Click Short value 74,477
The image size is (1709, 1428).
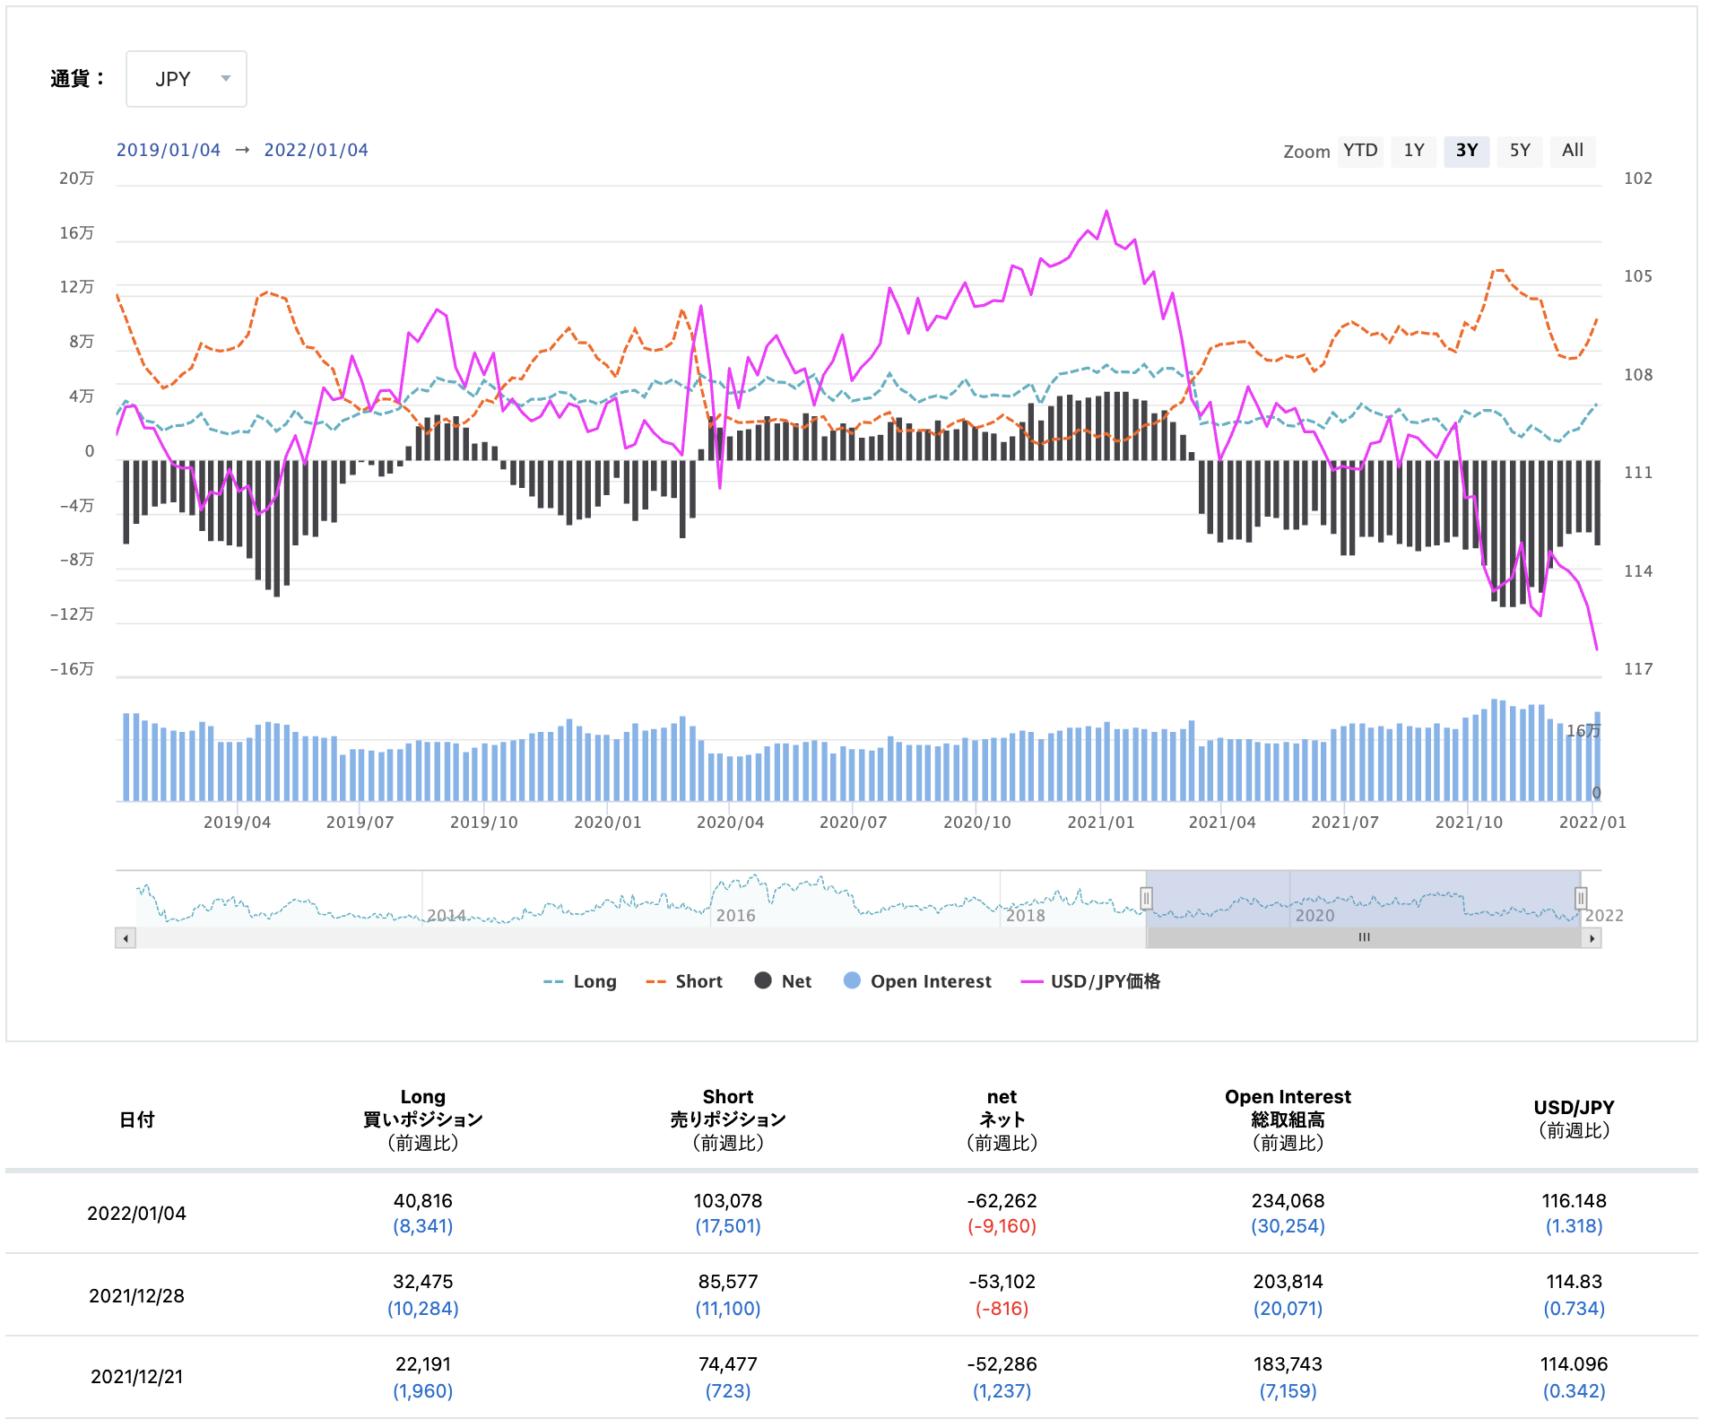pos(727,1364)
